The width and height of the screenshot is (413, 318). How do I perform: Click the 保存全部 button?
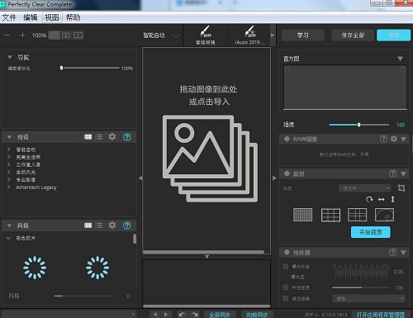(353, 36)
